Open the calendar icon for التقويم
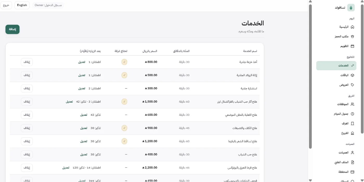Viewport: 364px width, 182px height. tap(353, 46)
